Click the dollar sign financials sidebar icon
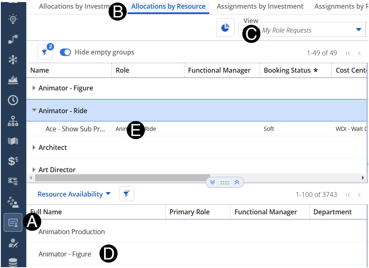Viewport: 369px width, 268px height. tap(13, 161)
